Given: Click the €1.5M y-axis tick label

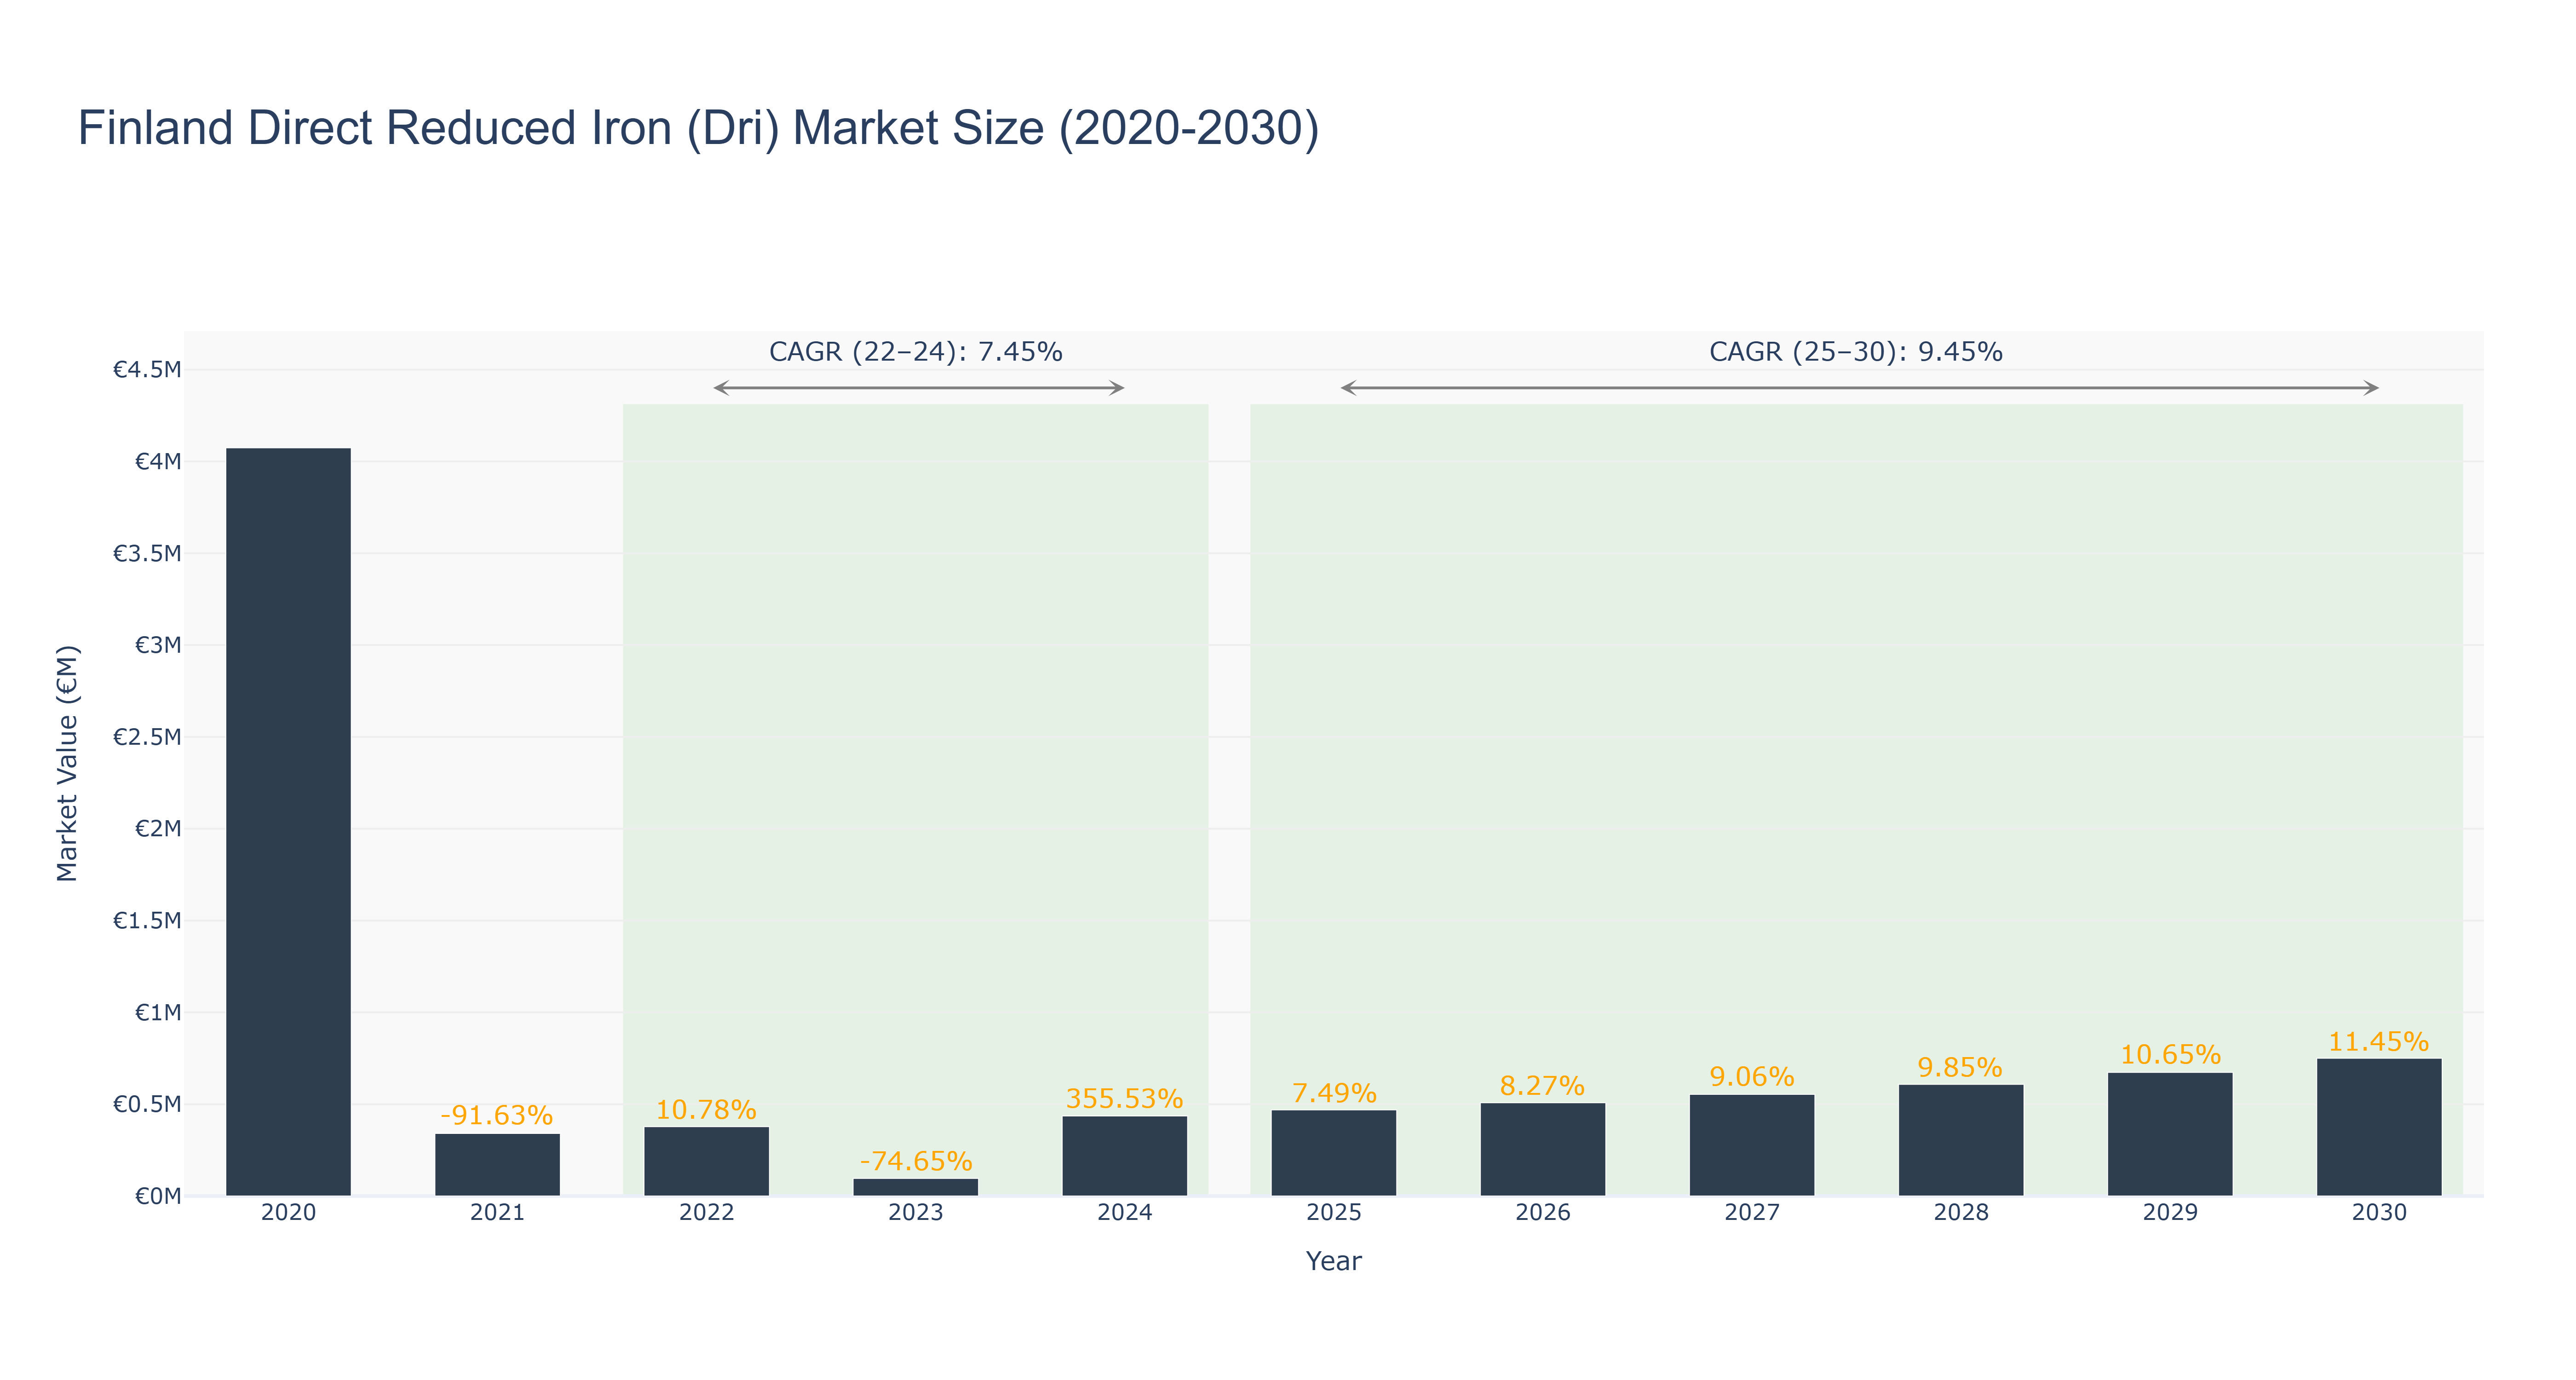Looking at the screenshot, I should point(147,921).
